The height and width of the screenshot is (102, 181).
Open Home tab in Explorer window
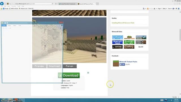[9, 25]
